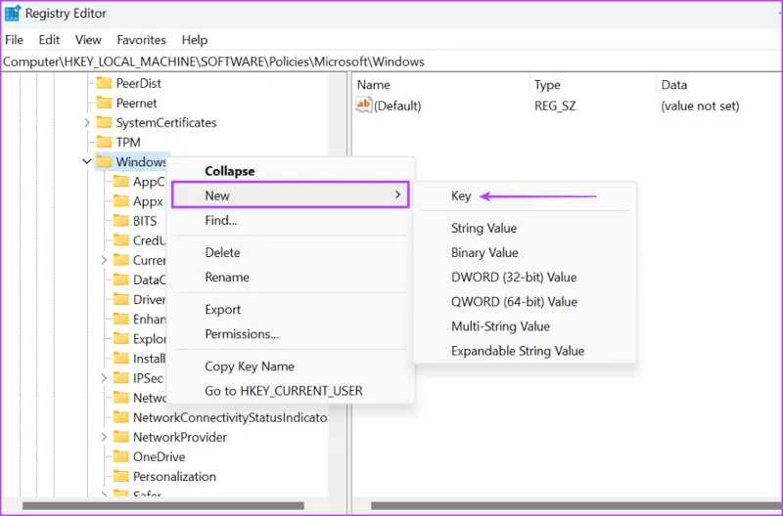Create a new DWORD (32-bit) Value

point(525,277)
